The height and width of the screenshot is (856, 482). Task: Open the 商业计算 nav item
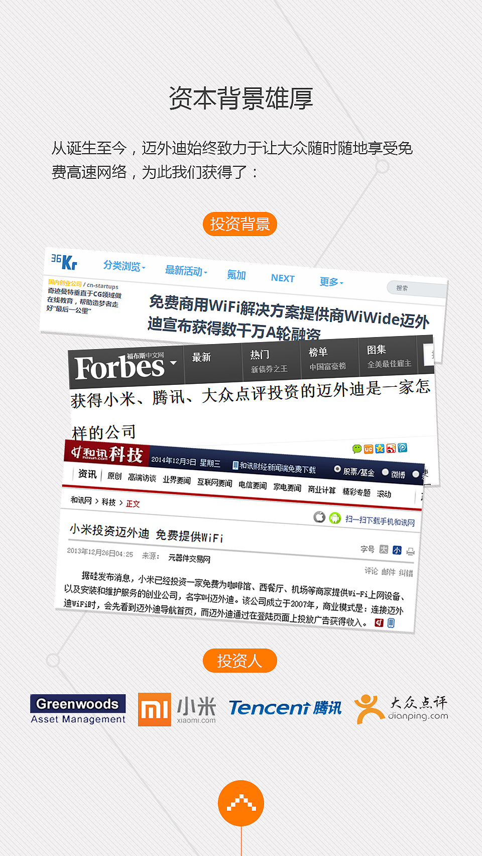click(322, 489)
